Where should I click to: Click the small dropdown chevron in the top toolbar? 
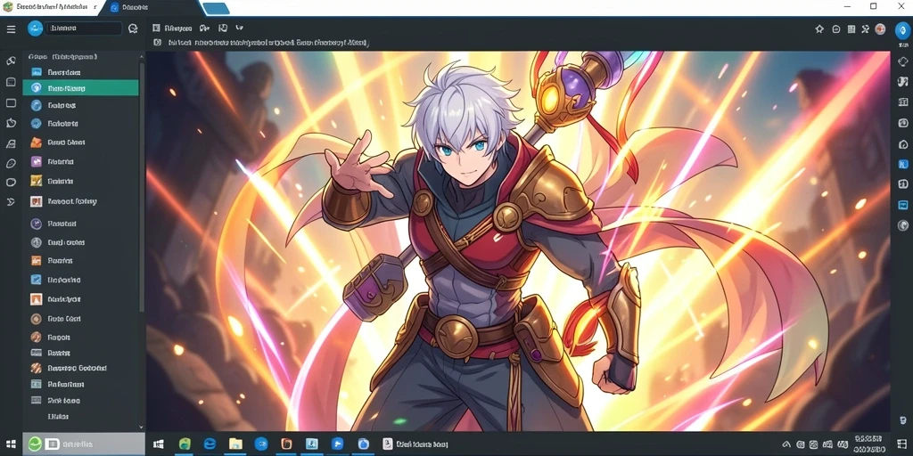coord(239,28)
